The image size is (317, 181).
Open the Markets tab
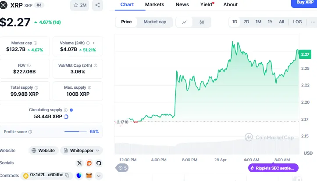(154, 4)
